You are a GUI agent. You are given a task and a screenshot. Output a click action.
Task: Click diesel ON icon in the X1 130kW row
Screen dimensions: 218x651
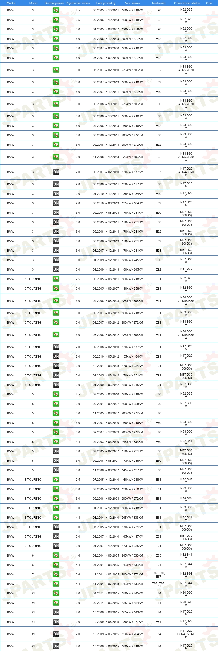[x=56, y=622]
